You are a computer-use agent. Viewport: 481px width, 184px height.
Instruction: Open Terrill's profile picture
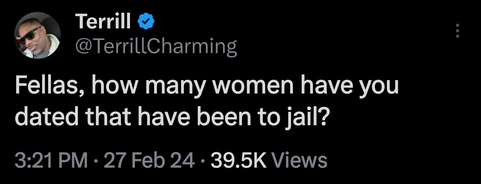(x=37, y=35)
